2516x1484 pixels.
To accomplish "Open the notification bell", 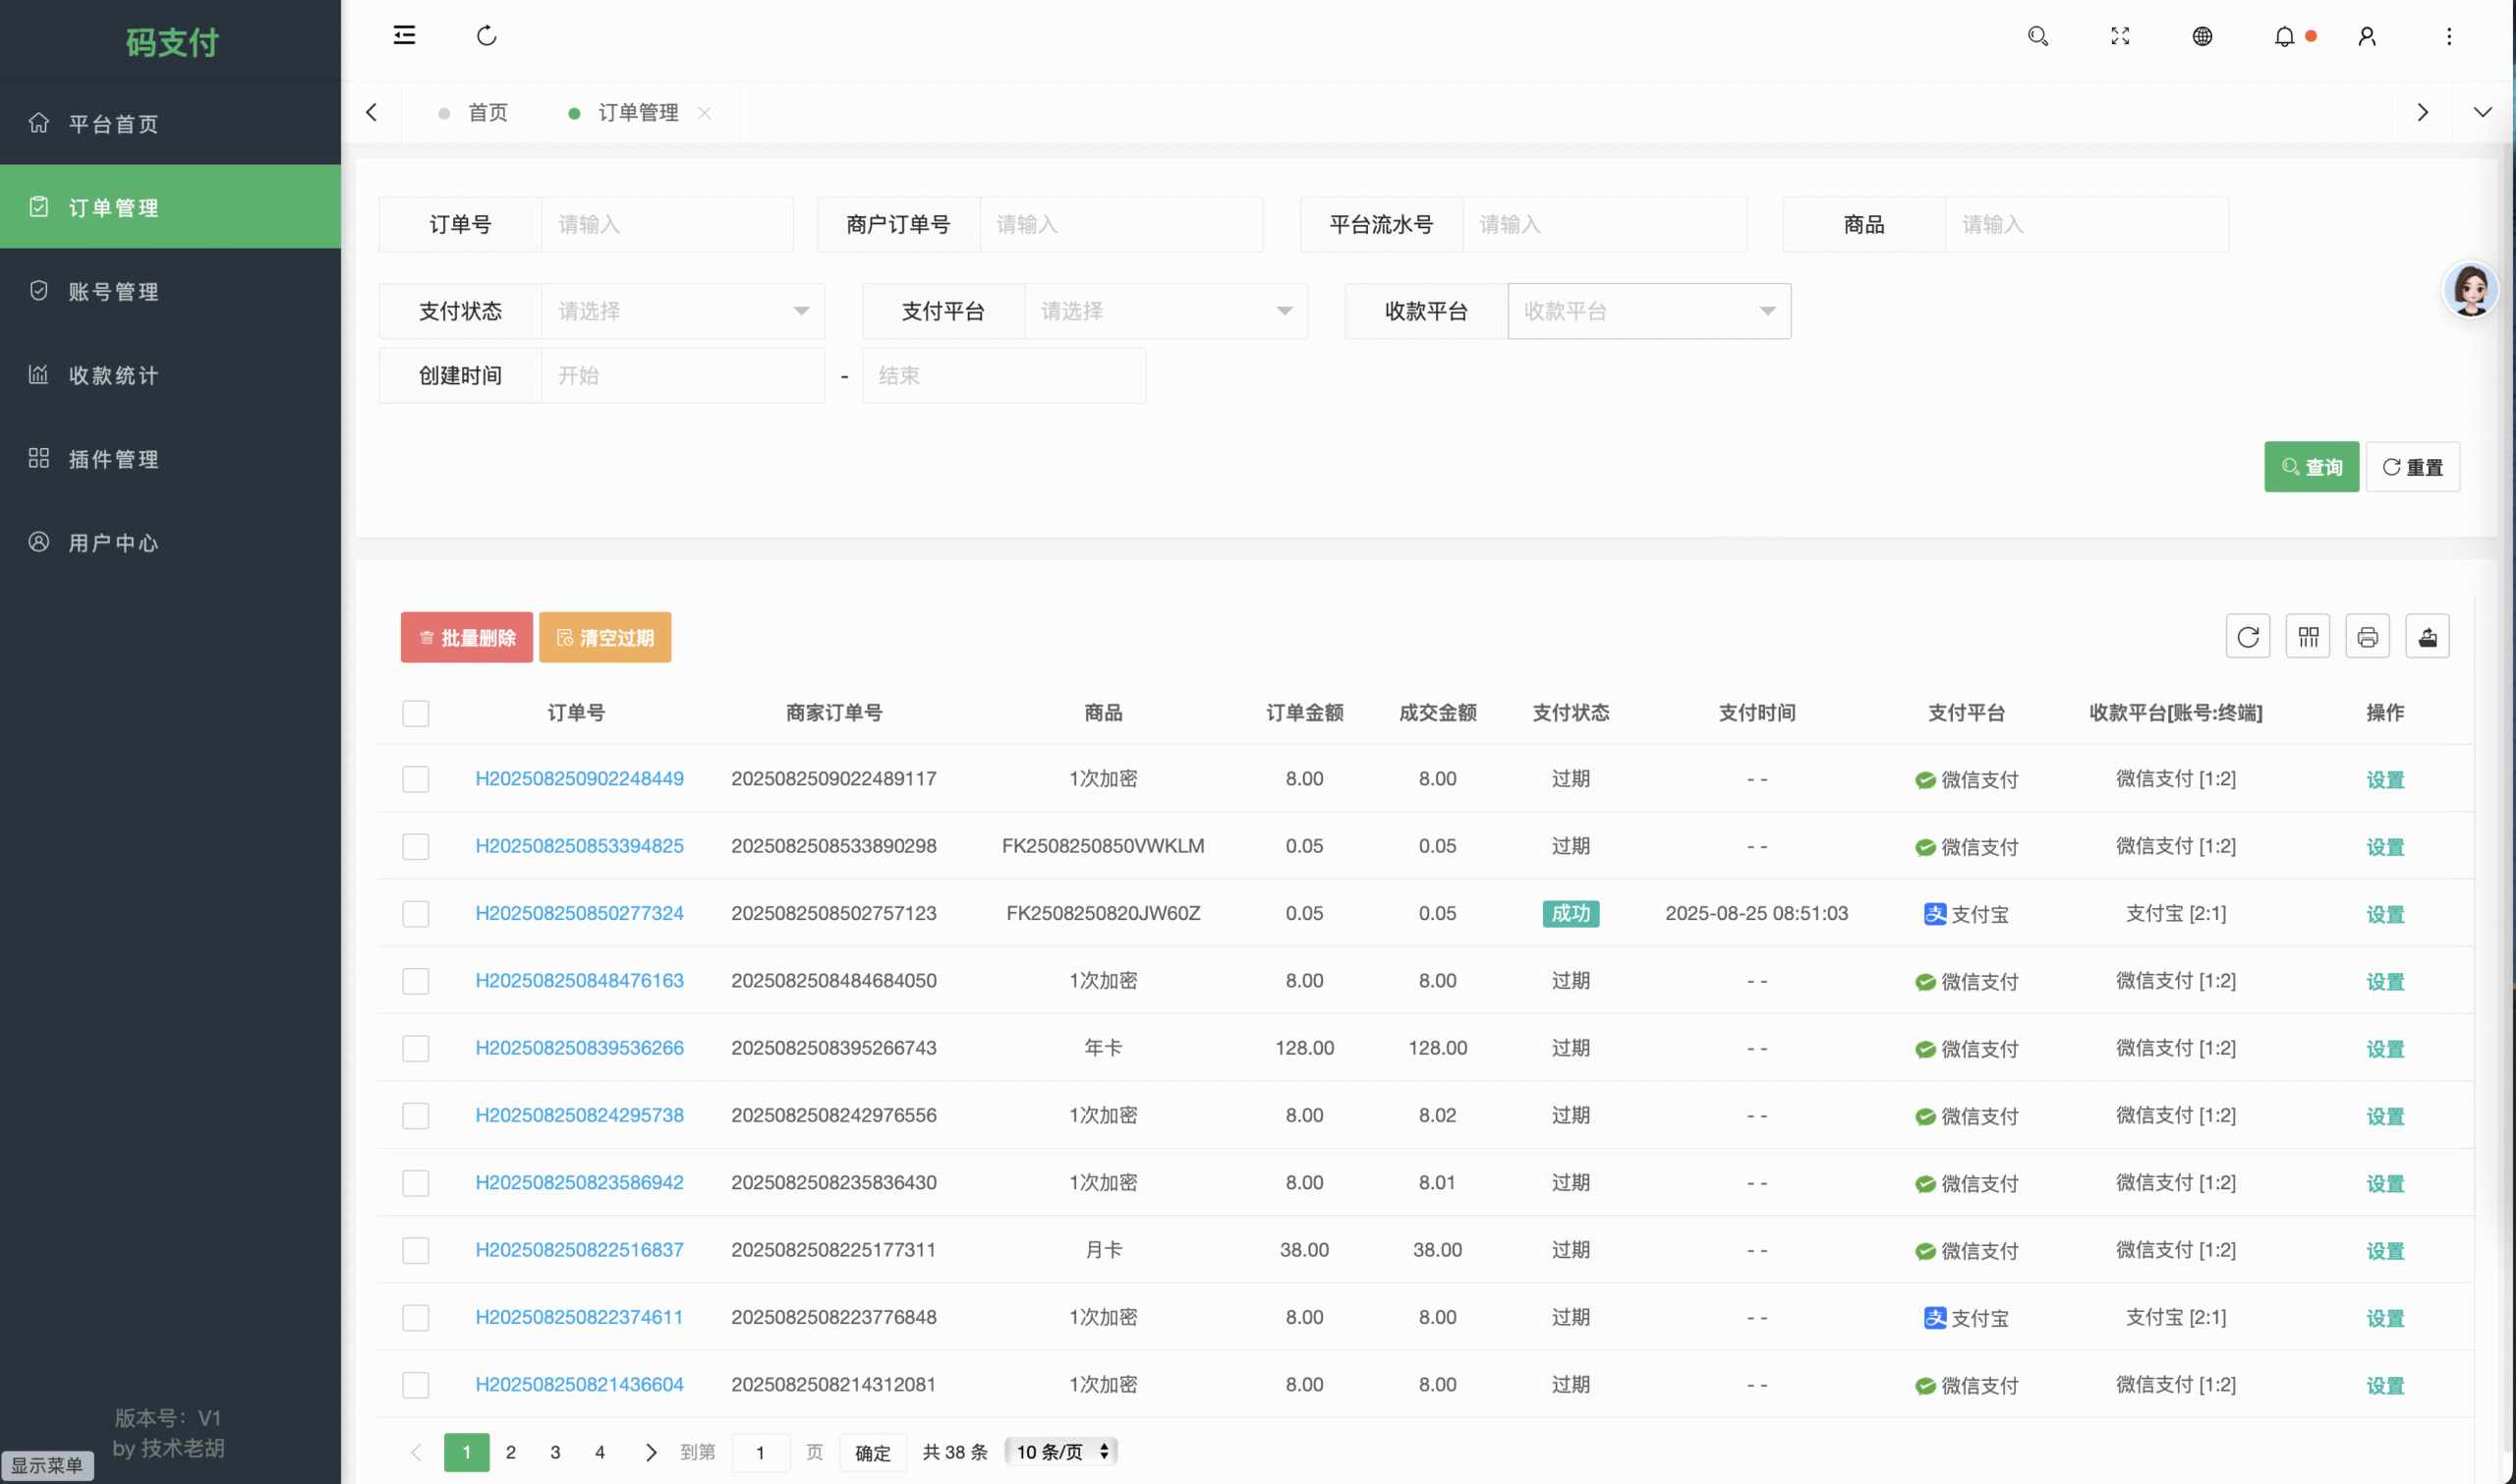I will tap(2284, 36).
